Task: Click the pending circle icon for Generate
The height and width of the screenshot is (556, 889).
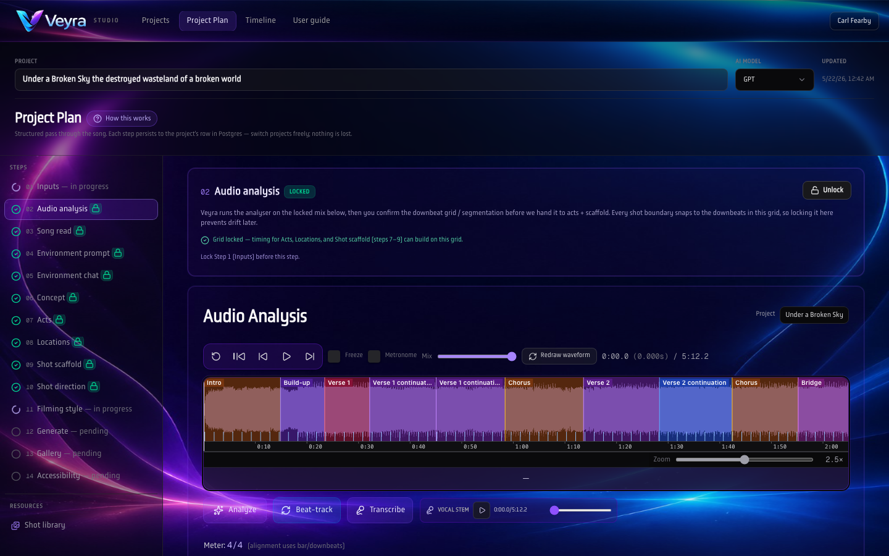Action: coord(16,432)
